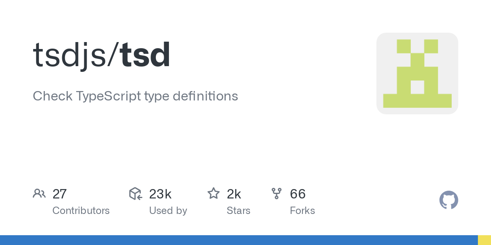Click the slash between tsdjs and tsd
491x245 pixels.
pyautogui.click(x=113, y=56)
